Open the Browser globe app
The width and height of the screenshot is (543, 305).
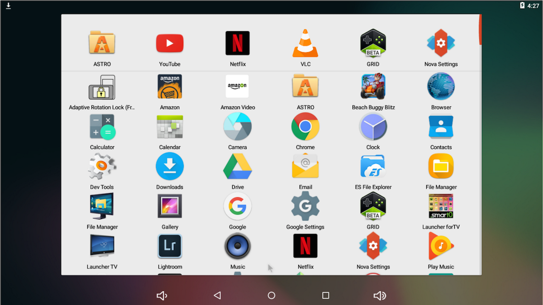pos(441,86)
